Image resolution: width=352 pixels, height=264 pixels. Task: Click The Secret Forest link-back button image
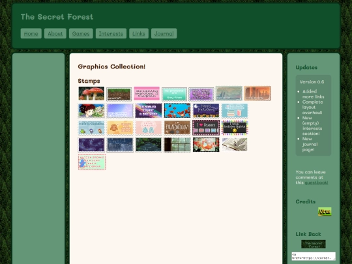[314, 244]
